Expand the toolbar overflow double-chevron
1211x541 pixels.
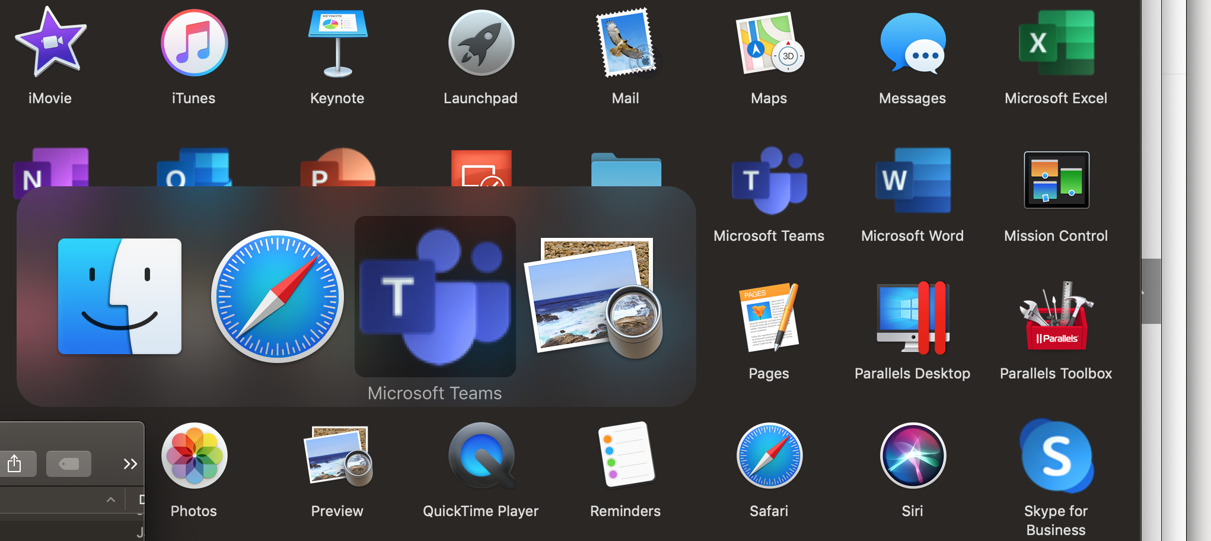[x=130, y=463]
